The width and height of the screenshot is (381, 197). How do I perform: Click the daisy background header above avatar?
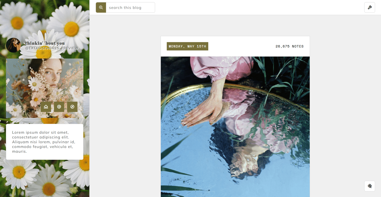point(45,18)
